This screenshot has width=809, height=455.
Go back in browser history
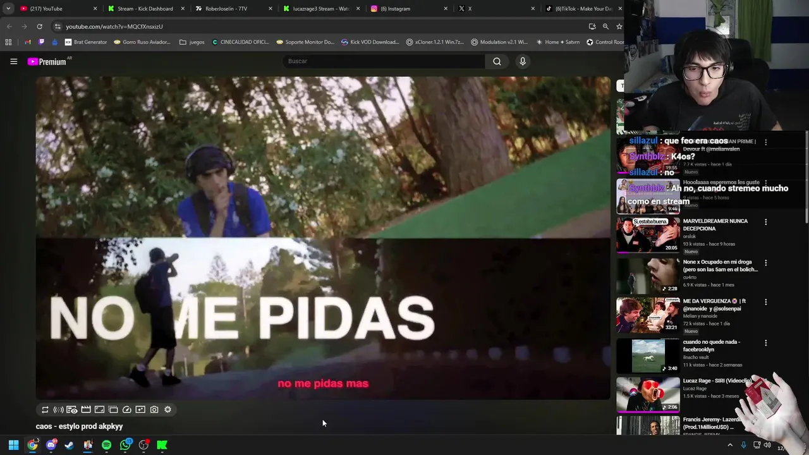pyautogui.click(x=9, y=27)
